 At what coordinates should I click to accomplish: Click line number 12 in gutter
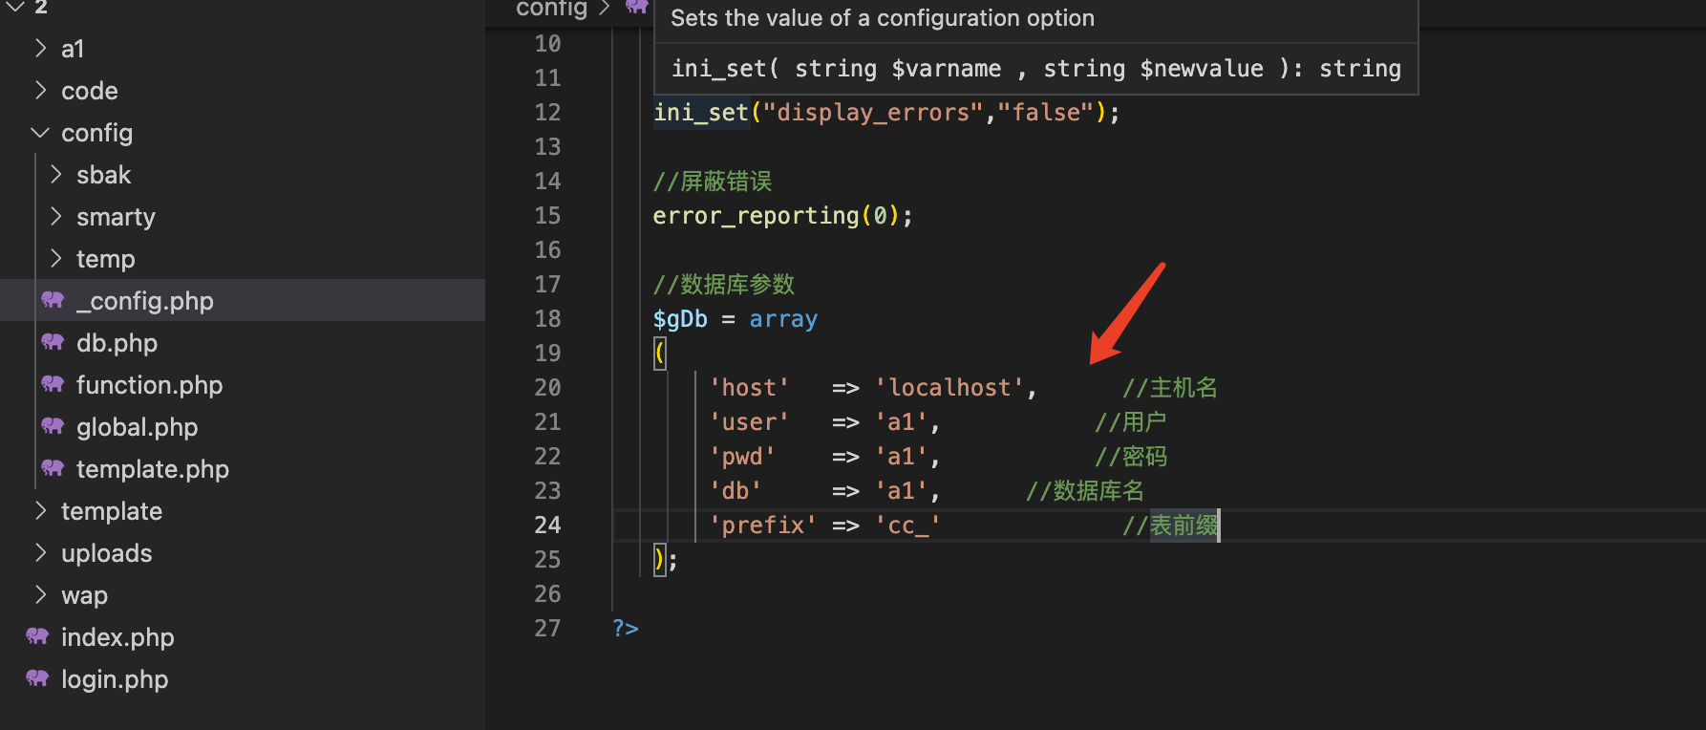[547, 112]
